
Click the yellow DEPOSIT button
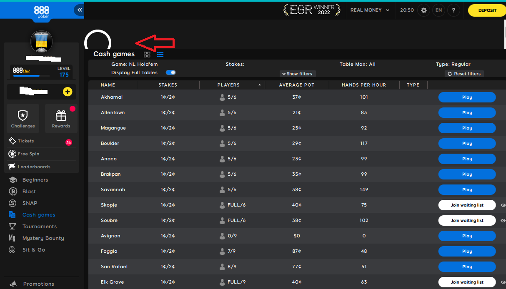click(x=487, y=10)
